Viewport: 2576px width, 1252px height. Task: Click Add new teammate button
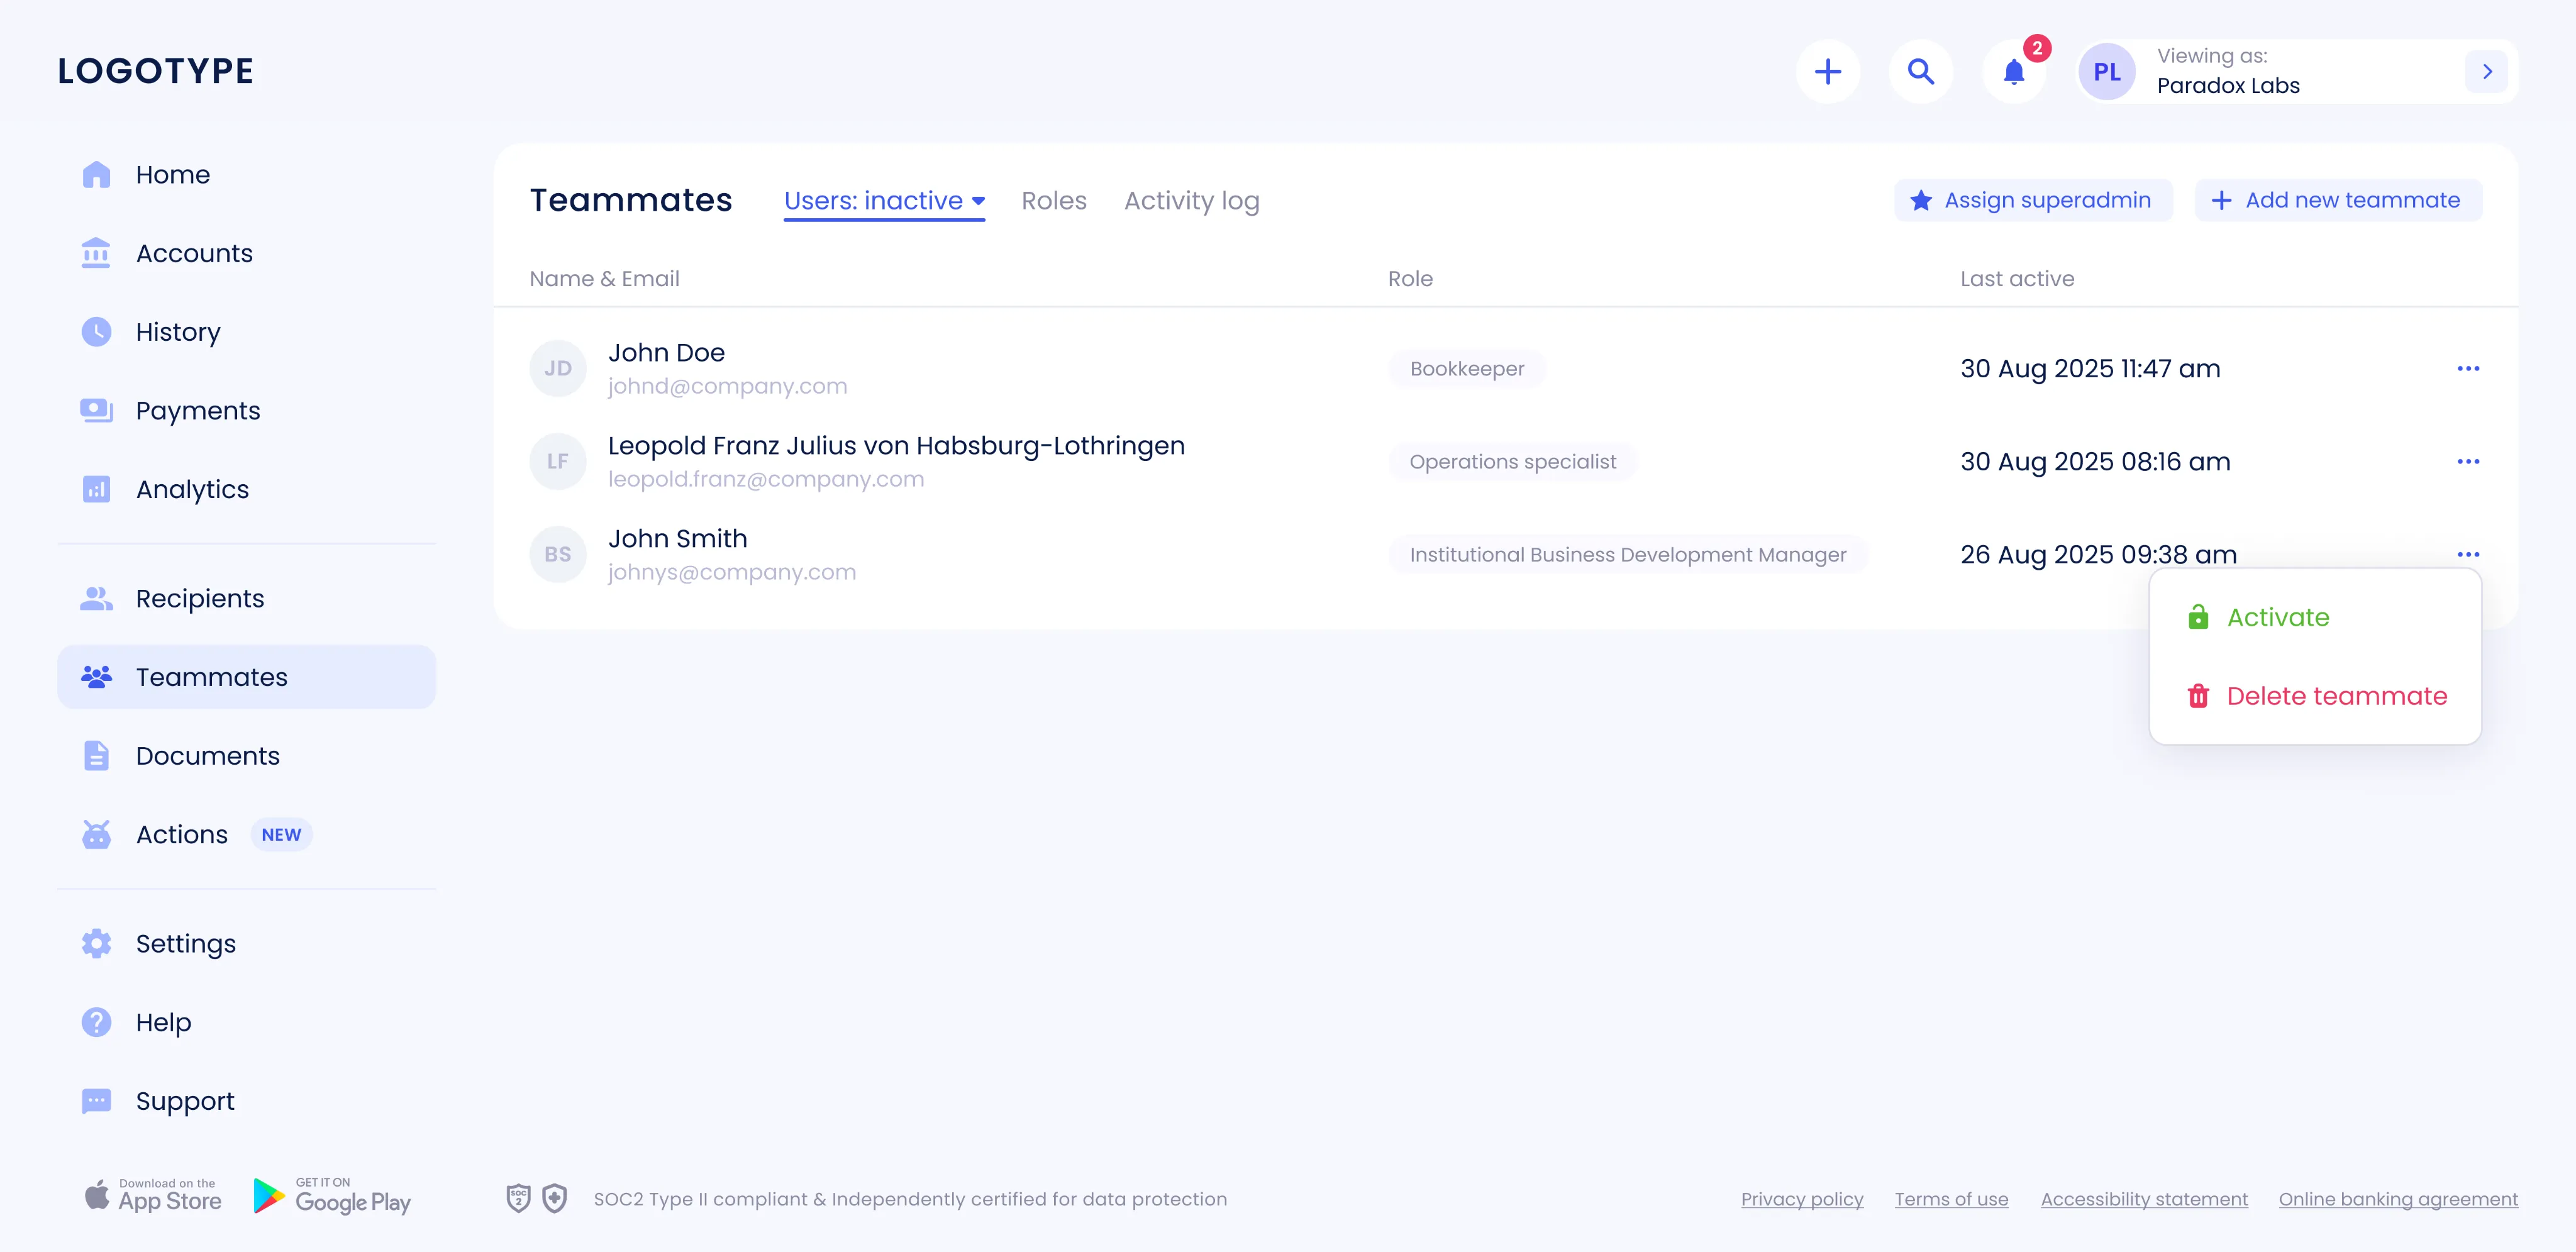(x=2338, y=201)
